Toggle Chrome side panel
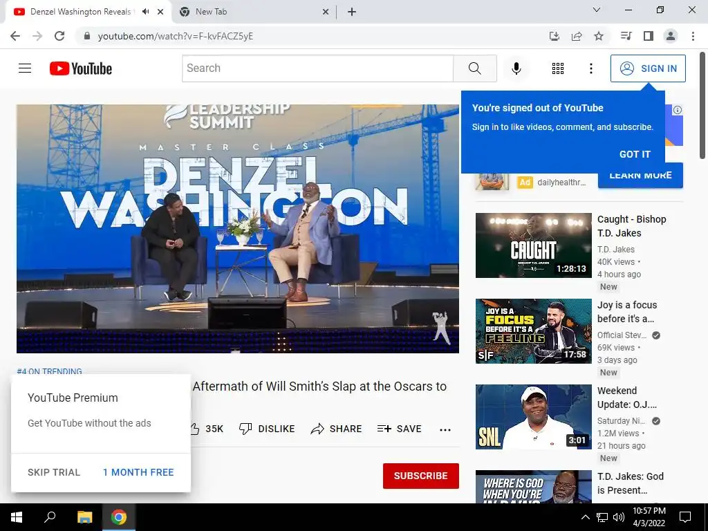 (649, 36)
